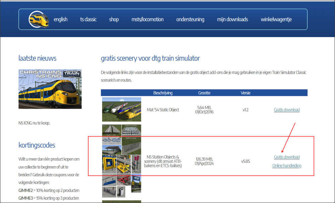335x203 pixels.
Task: Click Gratis download for Mat '54 Static Object
Action: pos(287,110)
